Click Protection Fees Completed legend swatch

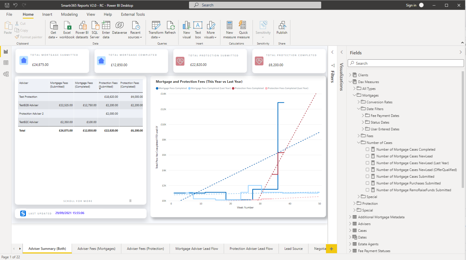click(233, 88)
